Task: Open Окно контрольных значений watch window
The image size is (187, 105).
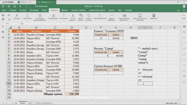Action: tap(140, 17)
